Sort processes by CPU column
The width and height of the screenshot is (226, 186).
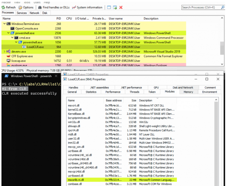[69, 18]
